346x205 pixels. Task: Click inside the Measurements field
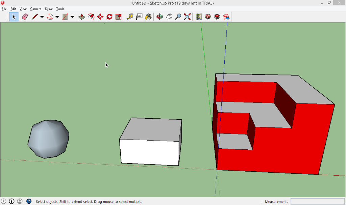point(318,201)
